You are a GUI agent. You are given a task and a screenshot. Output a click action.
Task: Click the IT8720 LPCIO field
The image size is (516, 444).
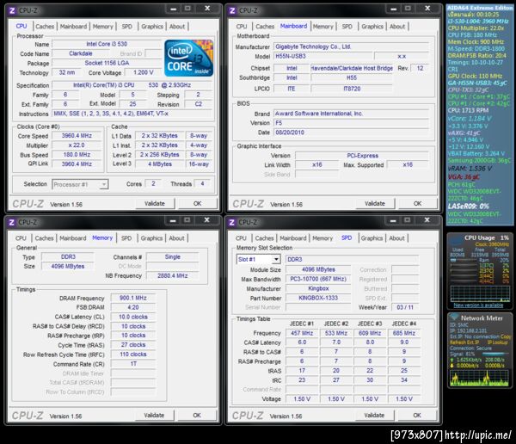click(x=352, y=89)
